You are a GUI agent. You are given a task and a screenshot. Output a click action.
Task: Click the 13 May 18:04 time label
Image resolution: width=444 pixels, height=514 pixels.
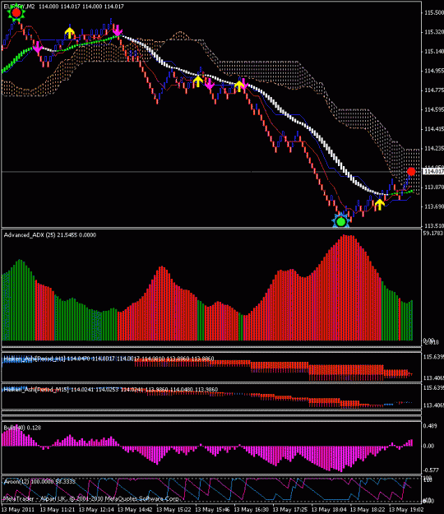coord(329,510)
